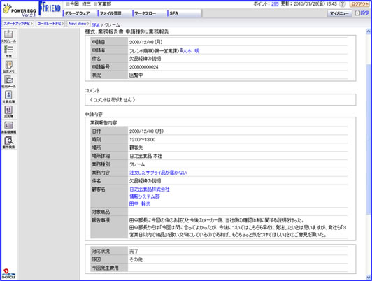This screenshot has height=281, width=372.
Task: Click the D-CIRCLE logo at bottom left
Action: pyautogui.click(x=8, y=273)
